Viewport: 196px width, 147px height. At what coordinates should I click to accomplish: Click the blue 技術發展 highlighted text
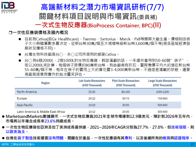click(178, 127)
